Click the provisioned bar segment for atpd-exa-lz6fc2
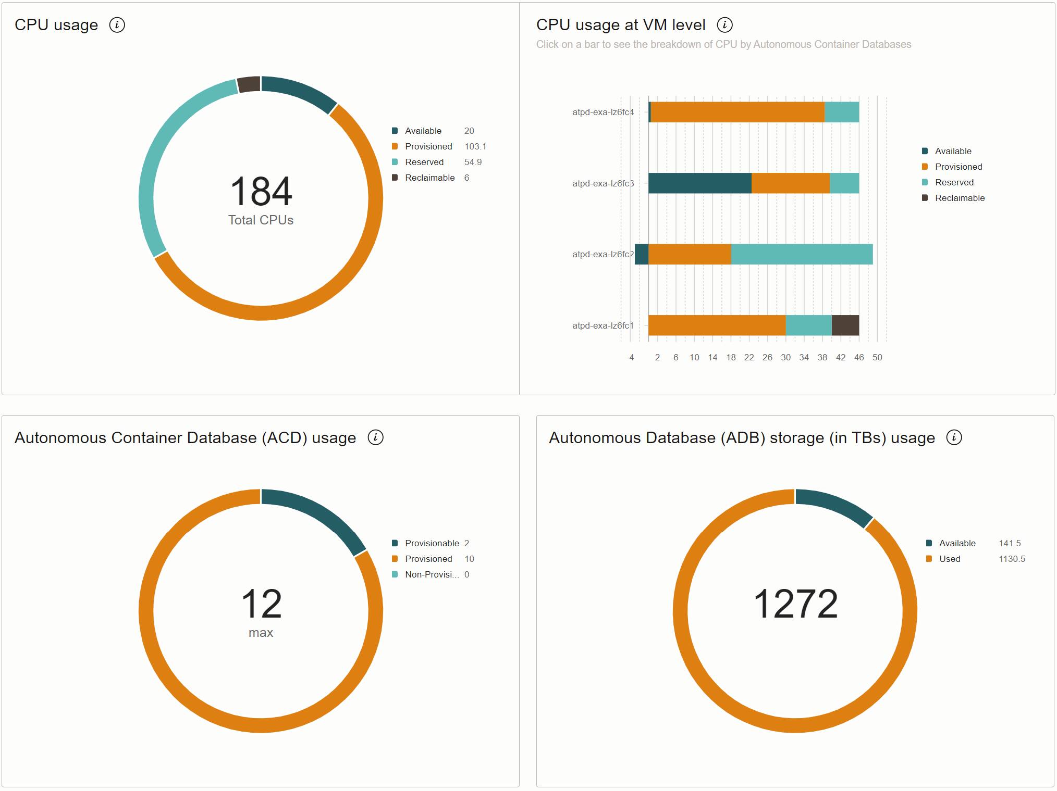The height and width of the screenshot is (791, 1057). coord(690,254)
